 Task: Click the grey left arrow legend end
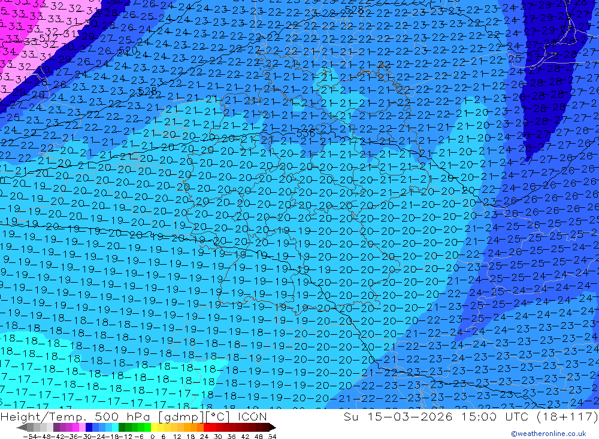22,427
